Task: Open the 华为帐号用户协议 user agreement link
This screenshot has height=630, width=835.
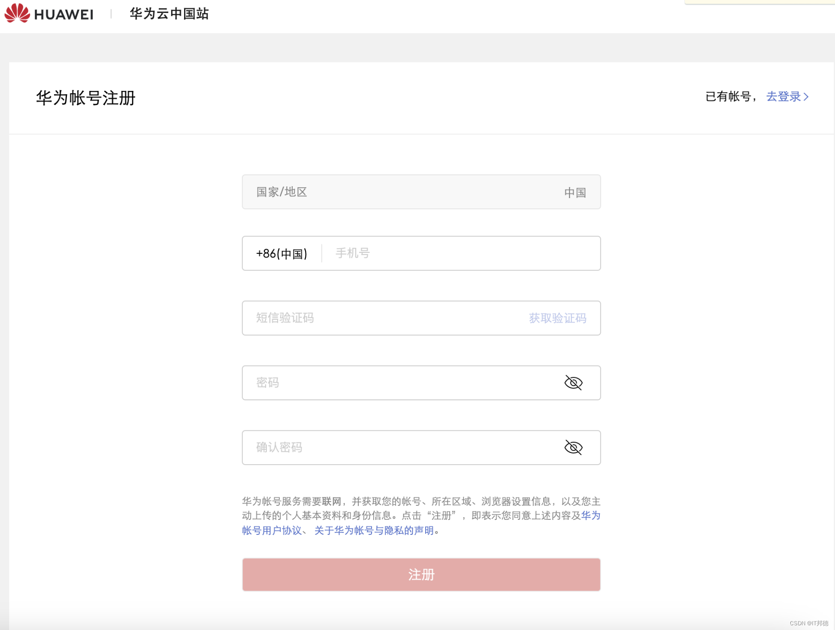Action: pos(272,530)
